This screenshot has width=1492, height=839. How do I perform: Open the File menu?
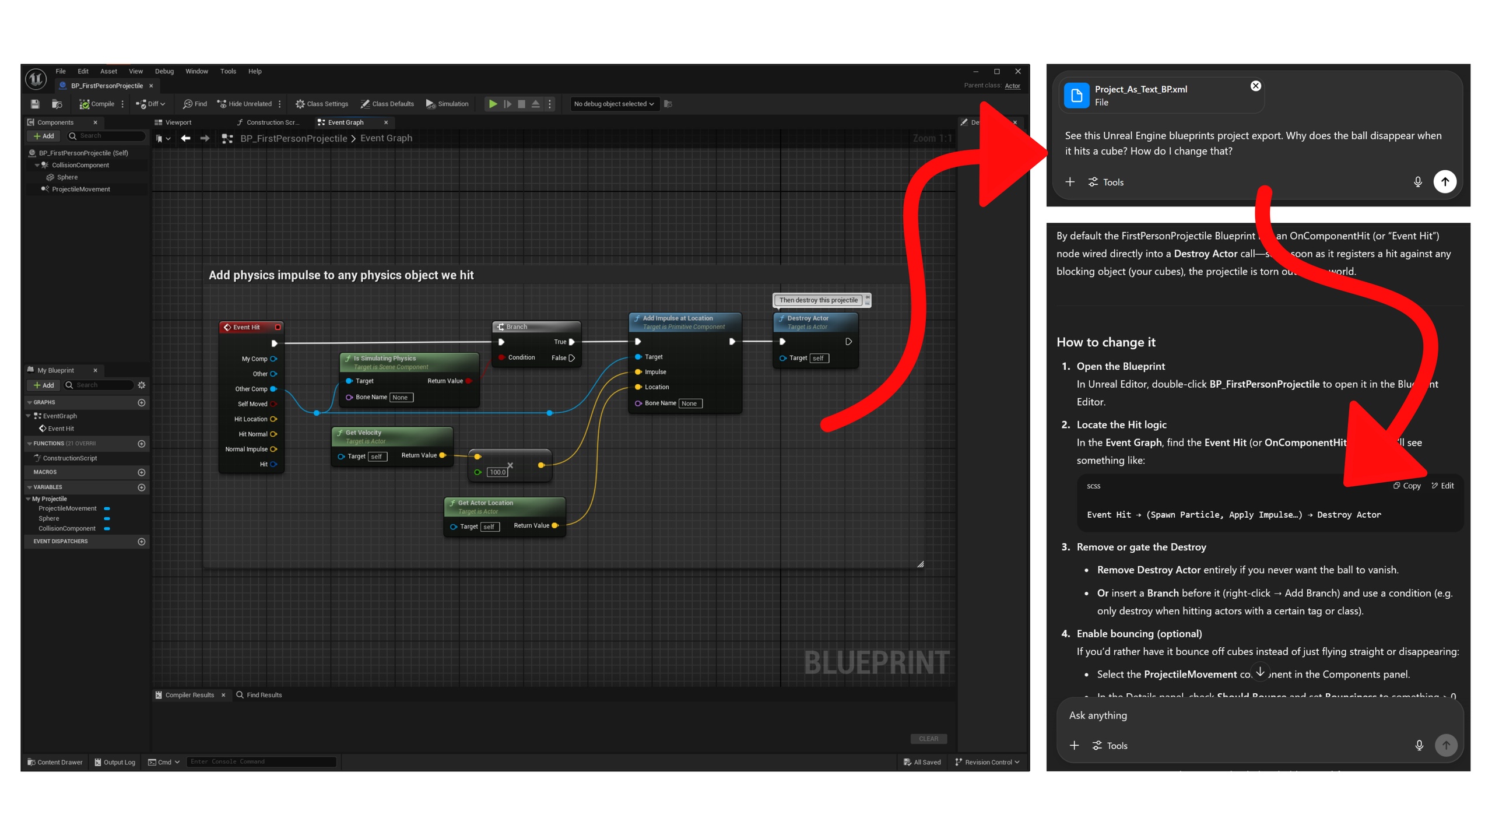pos(61,71)
